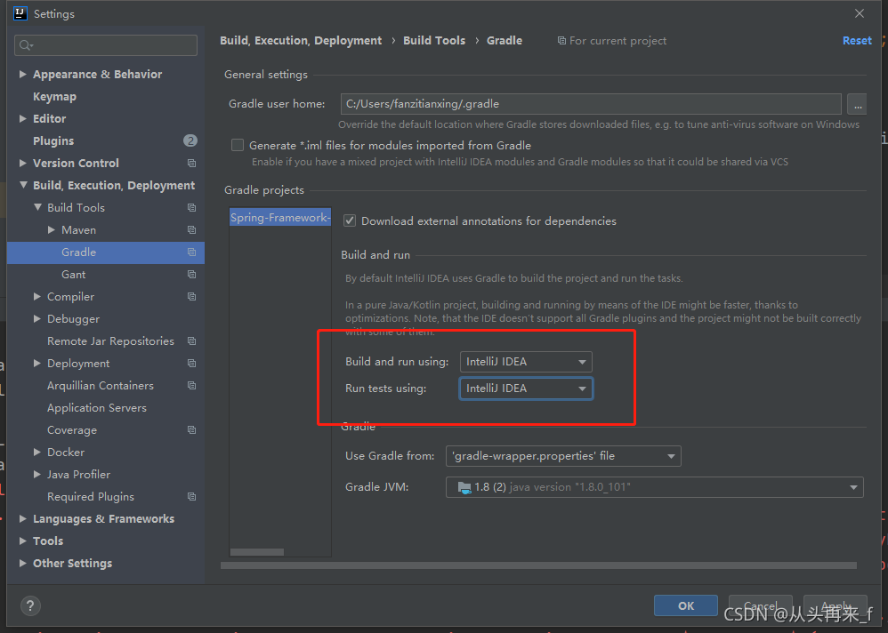Collapse the Build Tools arrow
Screen dimensions: 888x633
click(37, 208)
